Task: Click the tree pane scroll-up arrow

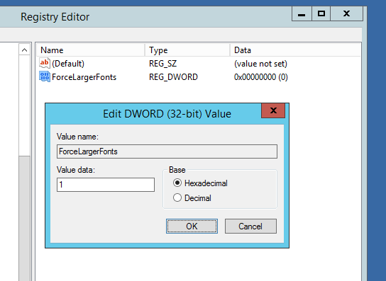Action: pyautogui.click(x=24, y=50)
